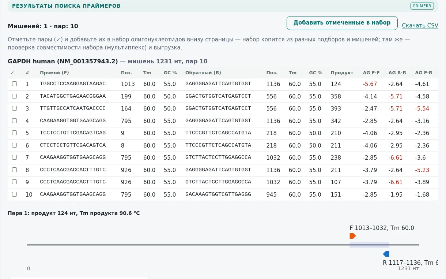
Task: Click the orange forward primer marker on map
Action: [x=352, y=236]
